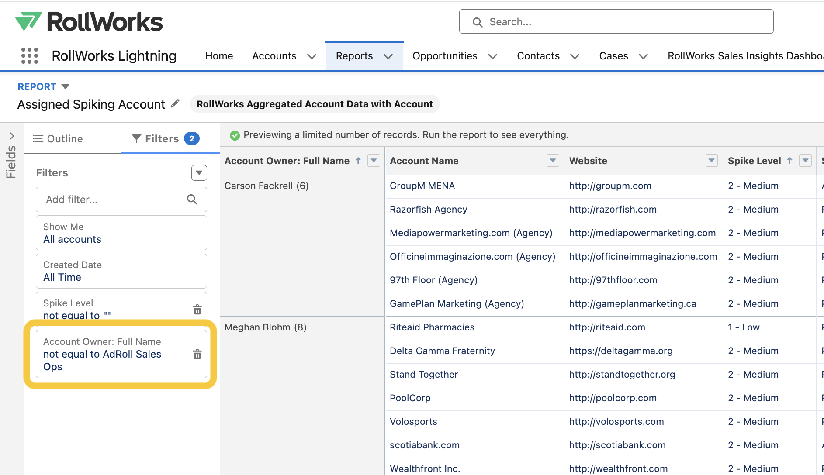The image size is (824, 475).
Task: Open Website column menu
Action: tap(712, 161)
